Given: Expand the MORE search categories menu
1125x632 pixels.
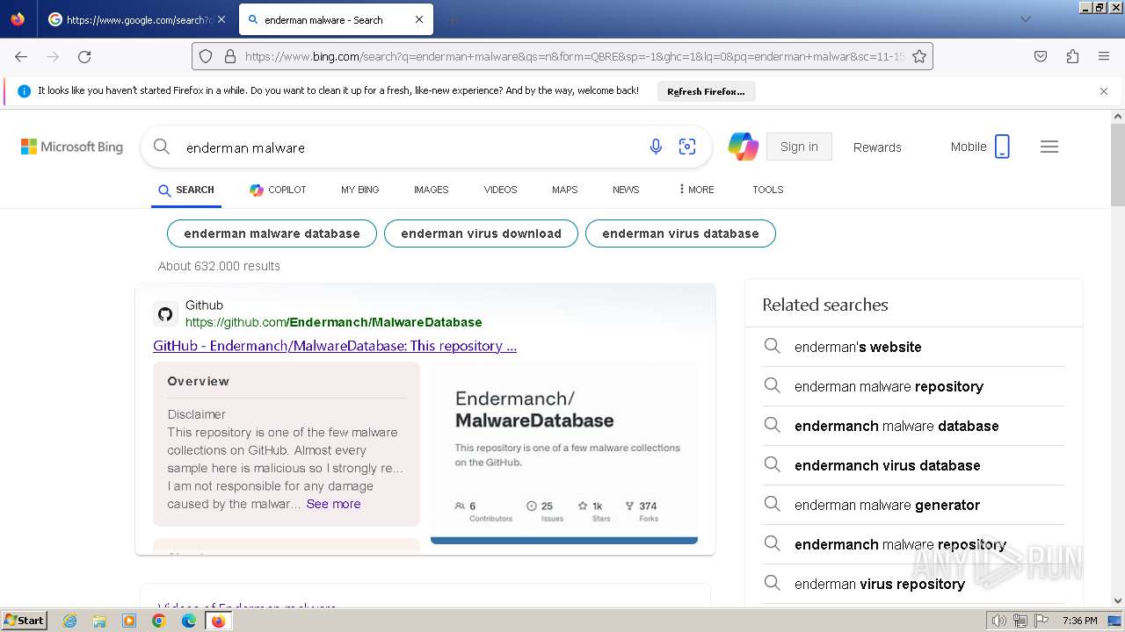Looking at the screenshot, I should [696, 190].
